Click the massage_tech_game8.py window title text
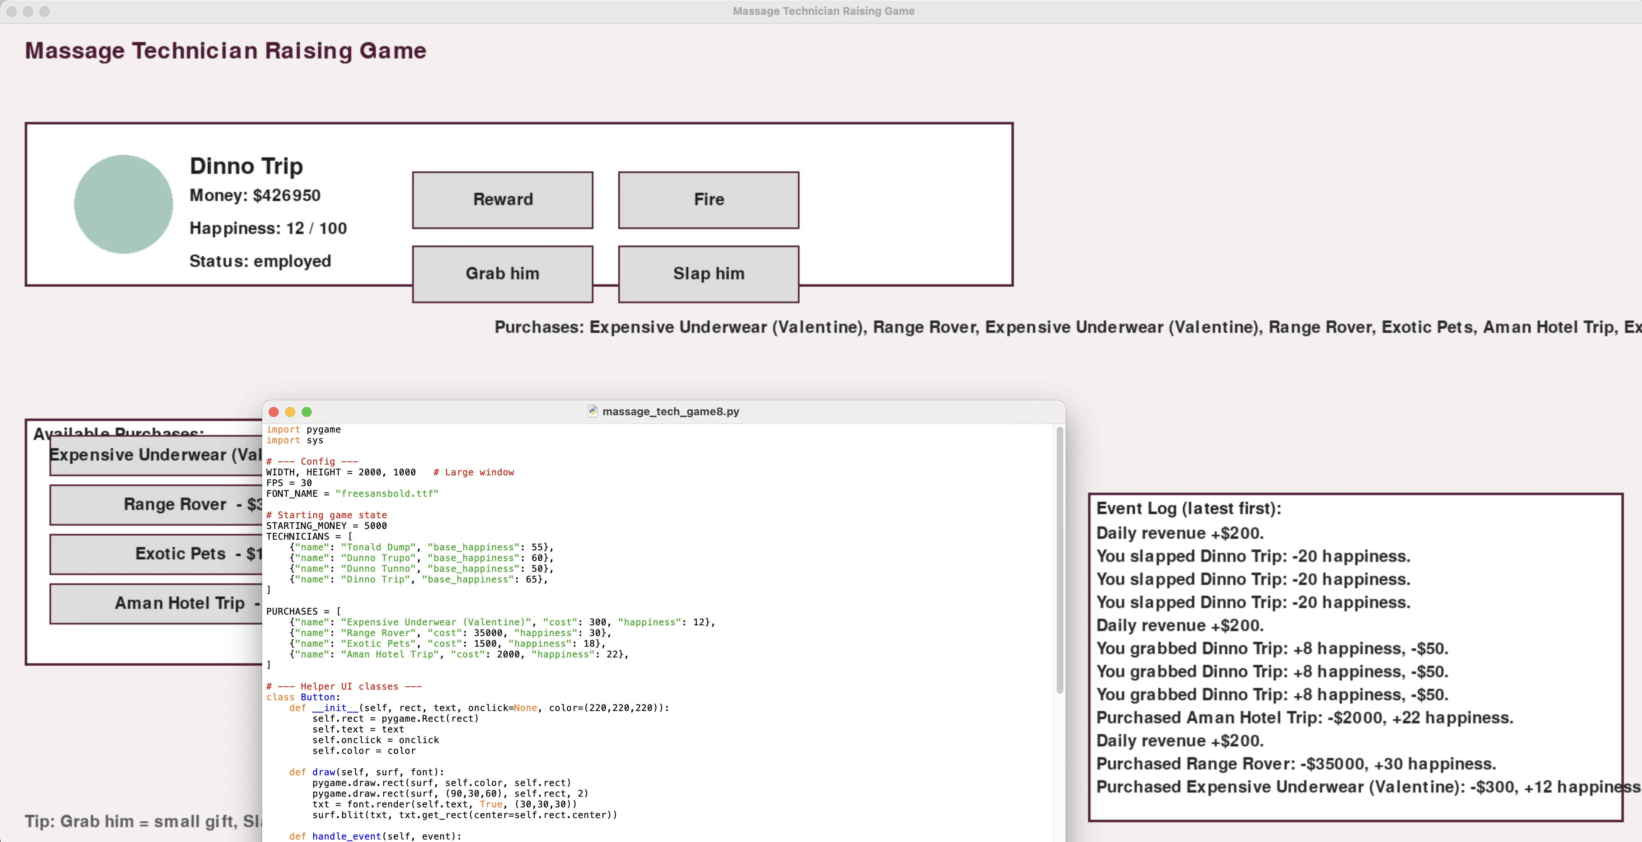 [671, 412]
